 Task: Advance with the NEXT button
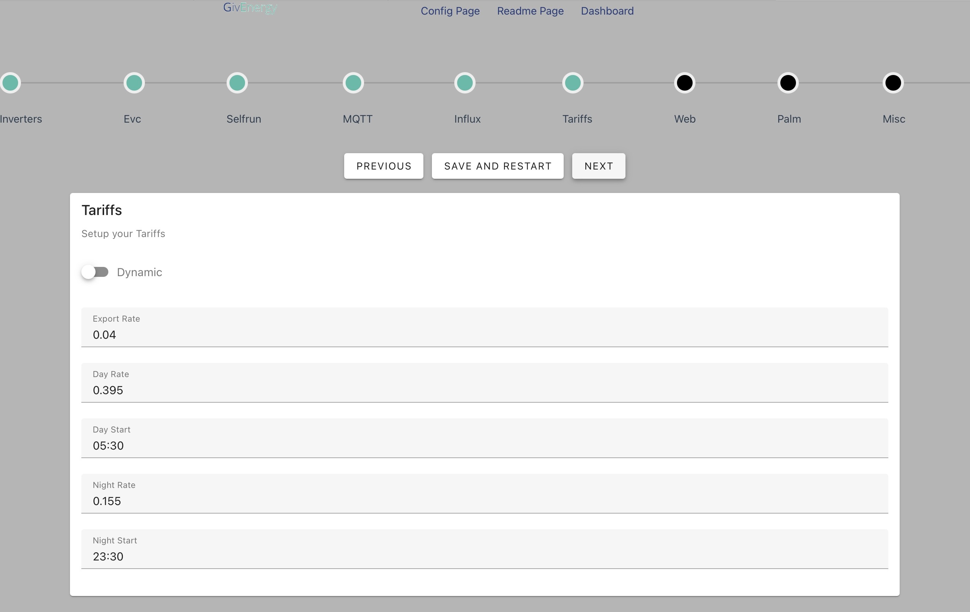pyautogui.click(x=598, y=166)
